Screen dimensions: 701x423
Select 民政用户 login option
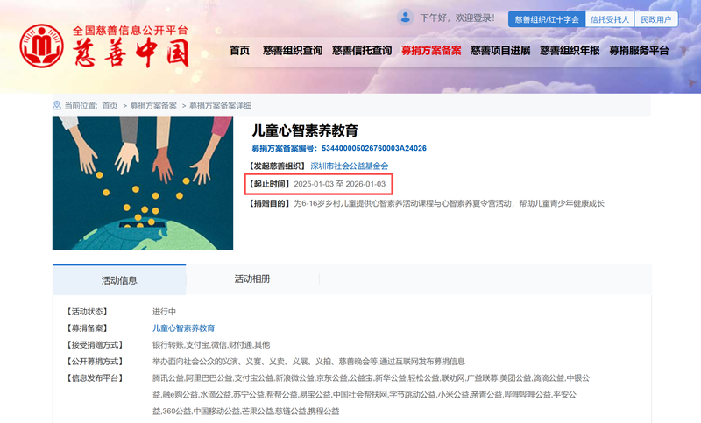click(x=655, y=19)
